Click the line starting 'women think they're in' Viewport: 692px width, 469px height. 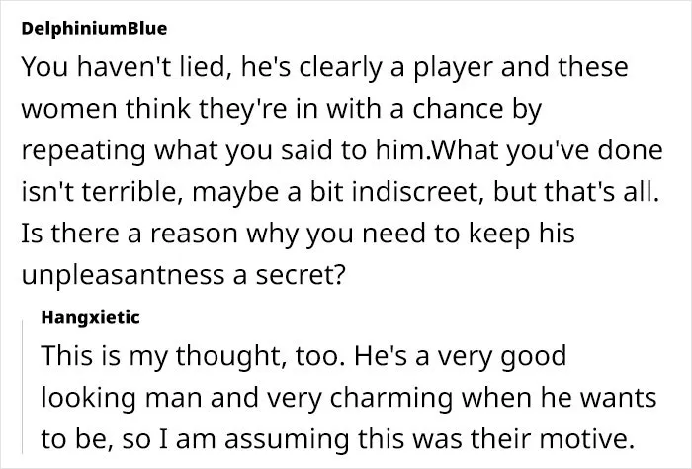point(281,109)
